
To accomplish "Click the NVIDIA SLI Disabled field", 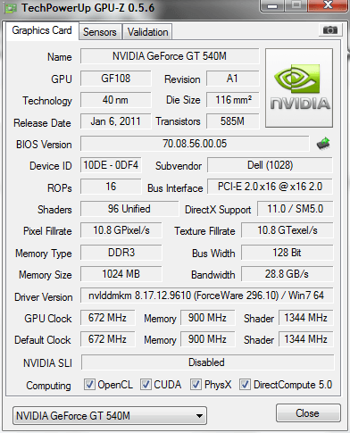I will coord(207,362).
